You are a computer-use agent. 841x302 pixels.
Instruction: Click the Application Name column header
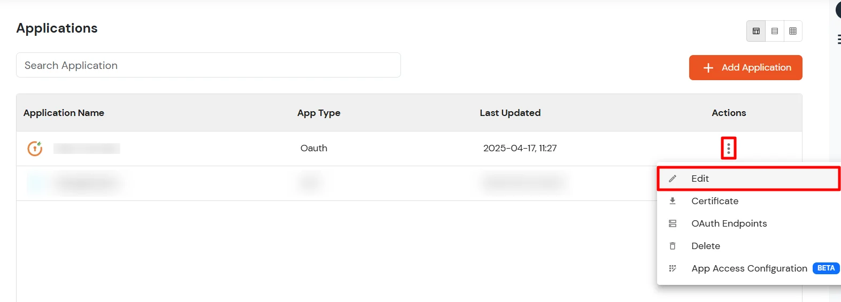click(64, 113)
